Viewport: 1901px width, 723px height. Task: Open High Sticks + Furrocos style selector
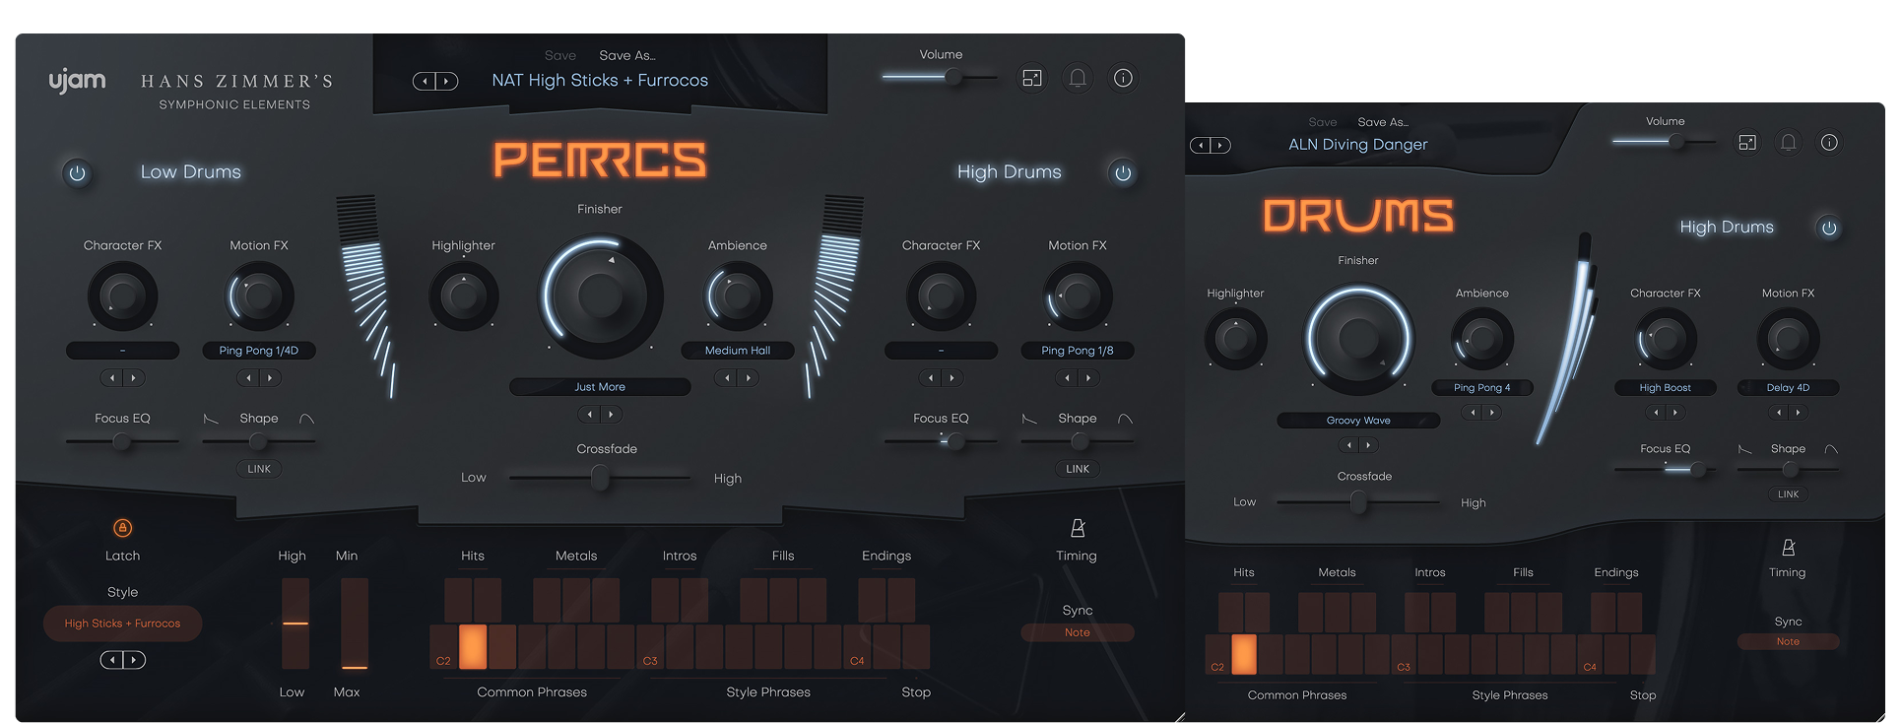click(x=122, y=624)
